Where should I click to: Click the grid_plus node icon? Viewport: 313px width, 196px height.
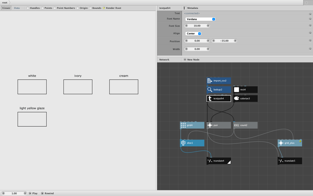click(281, 143)
